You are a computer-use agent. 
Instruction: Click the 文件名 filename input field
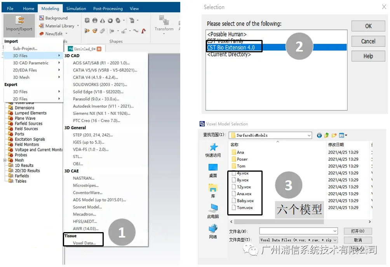click(x=298, y=231)
